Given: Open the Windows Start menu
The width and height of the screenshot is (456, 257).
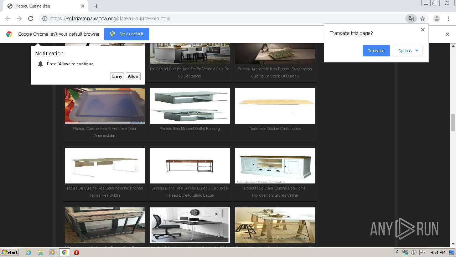Looking at the screenshot, I should click(x=10, y=252).
